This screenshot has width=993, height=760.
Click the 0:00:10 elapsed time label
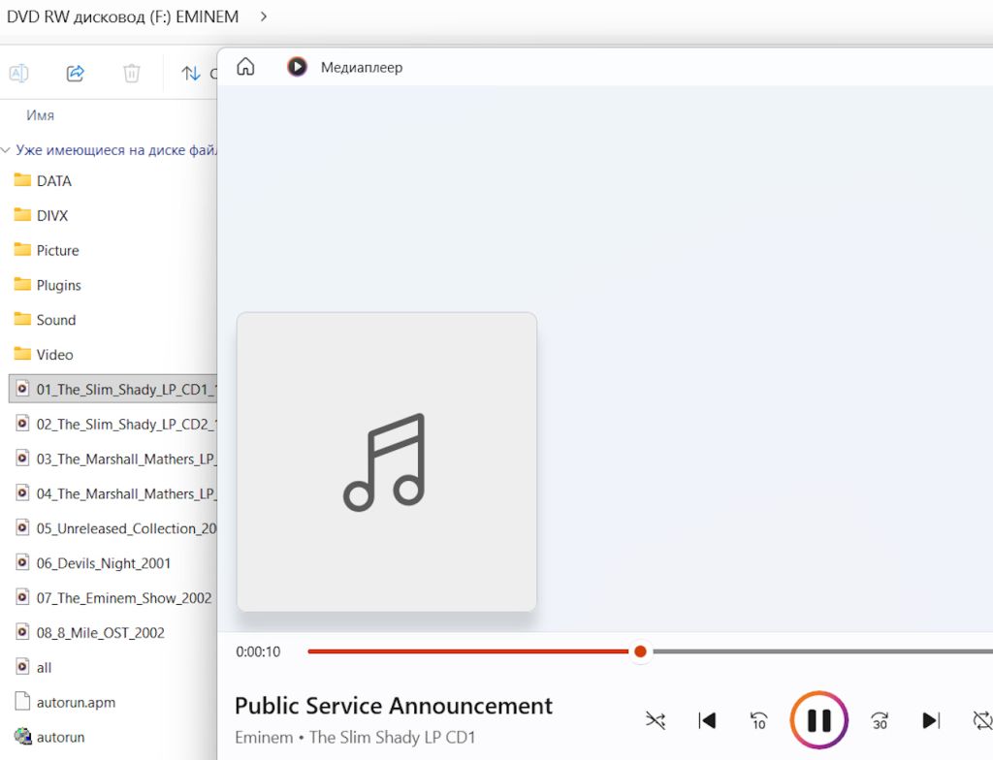[258, 651]
